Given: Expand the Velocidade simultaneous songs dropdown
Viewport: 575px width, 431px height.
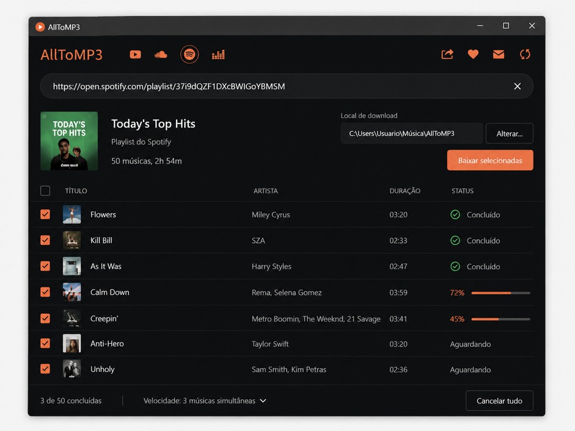Looking at the screenshot, I should (x=205, y=400).
